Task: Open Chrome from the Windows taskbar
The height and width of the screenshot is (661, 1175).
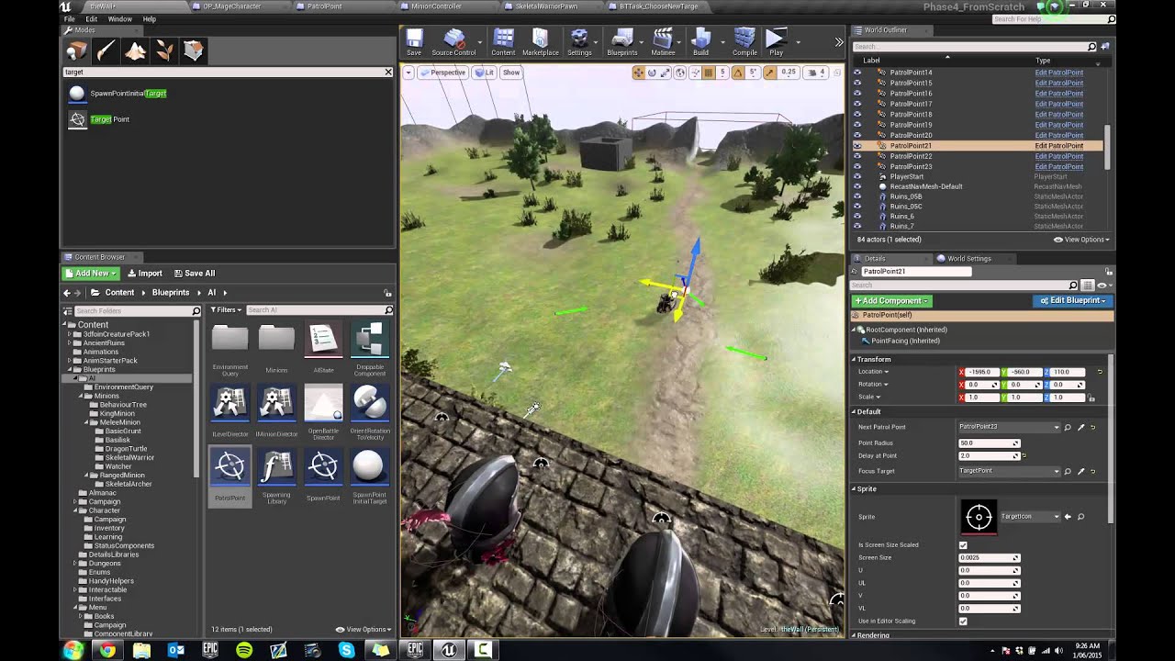Action: pyautogui.click(x=107, y=650)
